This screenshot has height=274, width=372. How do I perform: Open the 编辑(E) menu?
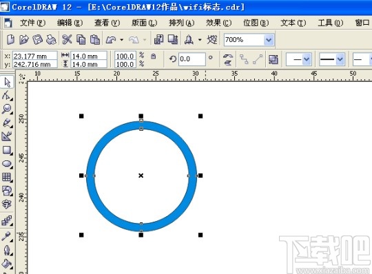coord(70,23)
